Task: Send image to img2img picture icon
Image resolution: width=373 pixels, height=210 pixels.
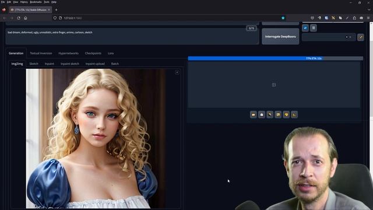Action: [278, 115]
